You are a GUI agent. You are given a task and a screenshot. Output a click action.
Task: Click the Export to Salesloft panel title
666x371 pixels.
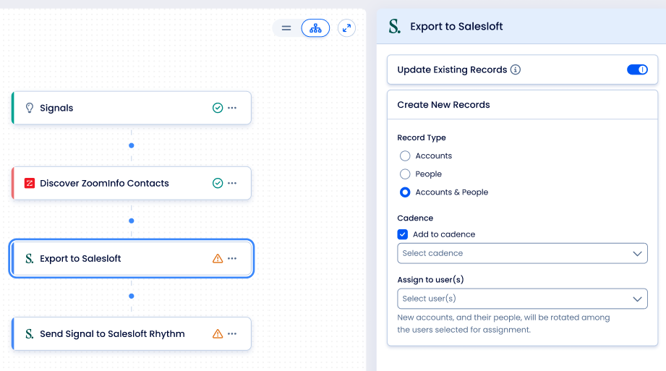[x=456, y=26]
